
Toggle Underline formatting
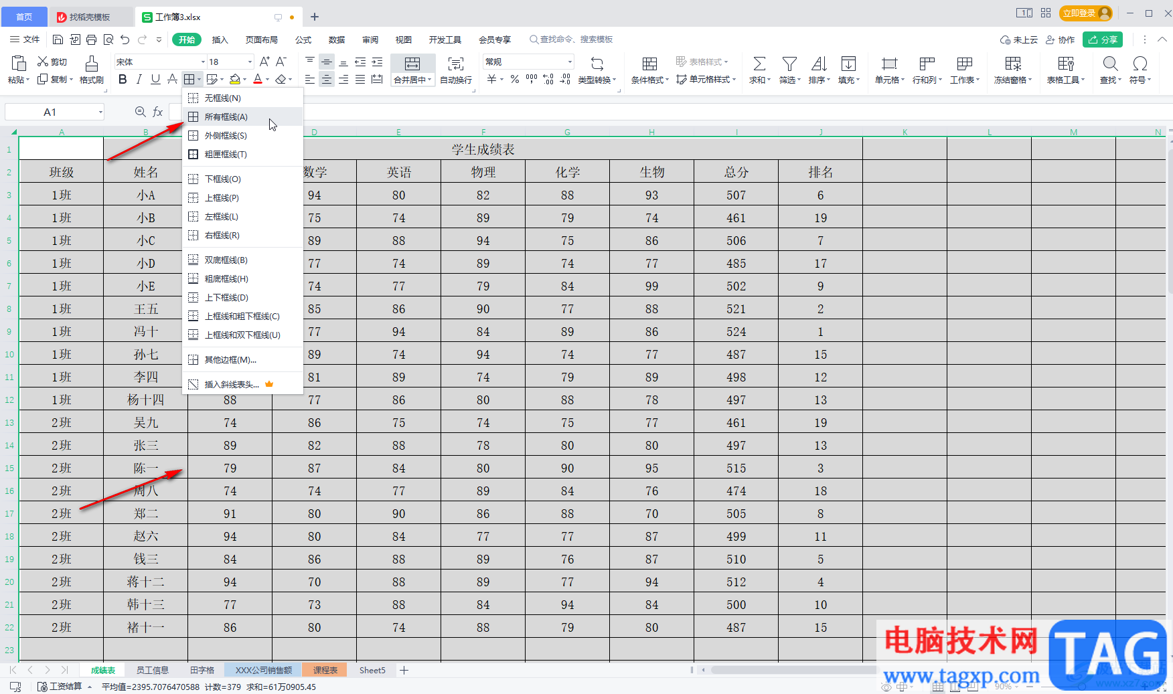click(155, 79)
